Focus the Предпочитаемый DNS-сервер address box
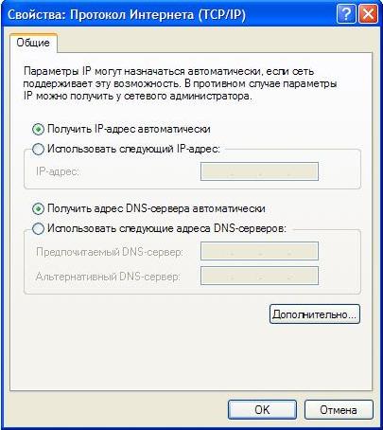383x430 pixels. tap(259, 251)
